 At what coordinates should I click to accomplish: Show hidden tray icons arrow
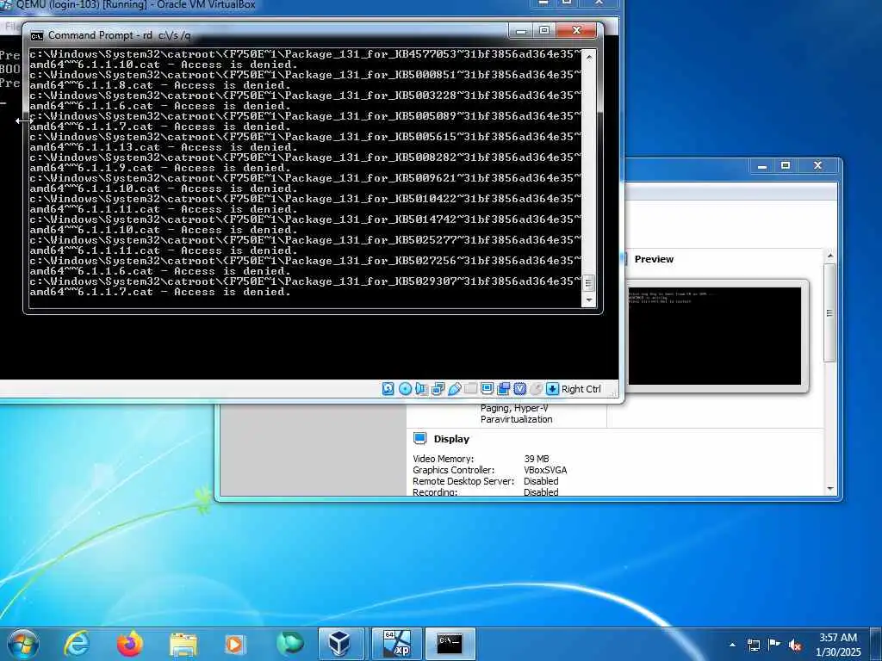pos(732,645)
